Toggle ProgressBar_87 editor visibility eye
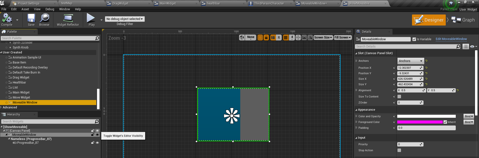 97,143
